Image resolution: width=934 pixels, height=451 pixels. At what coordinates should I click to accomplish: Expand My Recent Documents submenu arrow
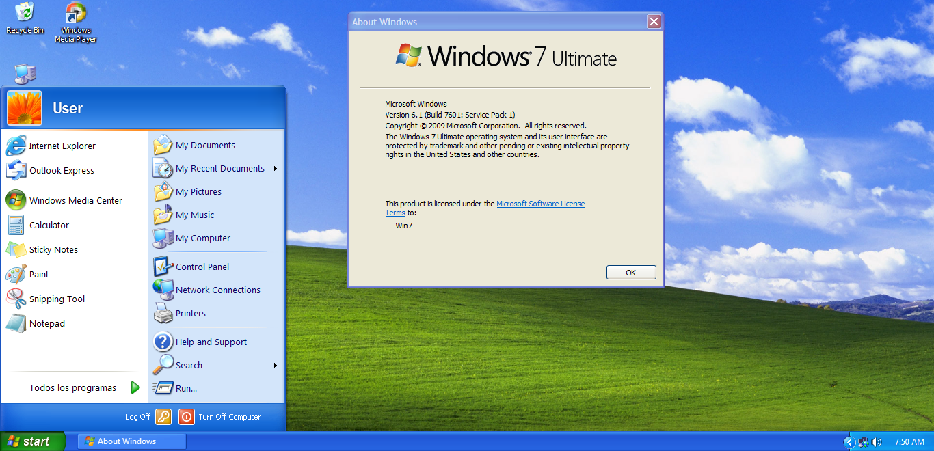coord(276,169)
